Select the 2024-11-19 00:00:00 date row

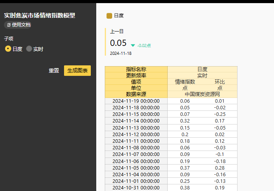(x=136, y=101)
